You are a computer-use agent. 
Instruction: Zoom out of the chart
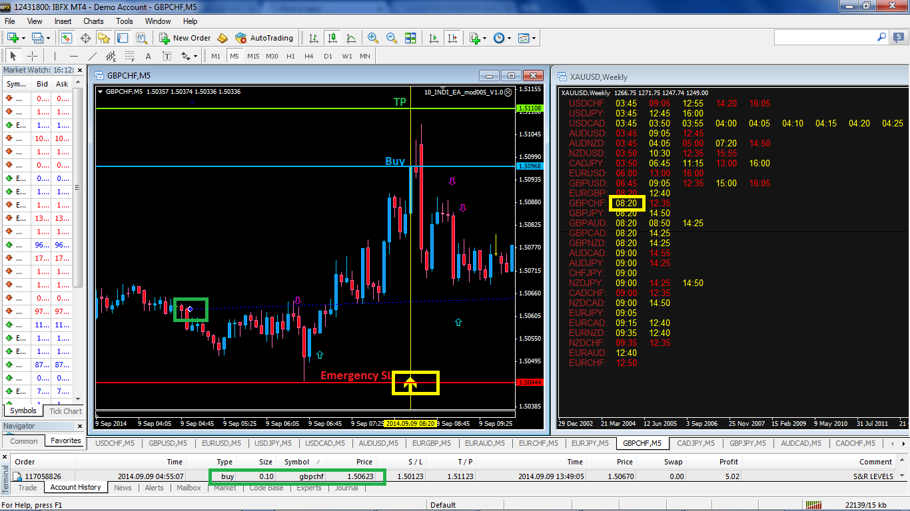[x=392, y=38]
